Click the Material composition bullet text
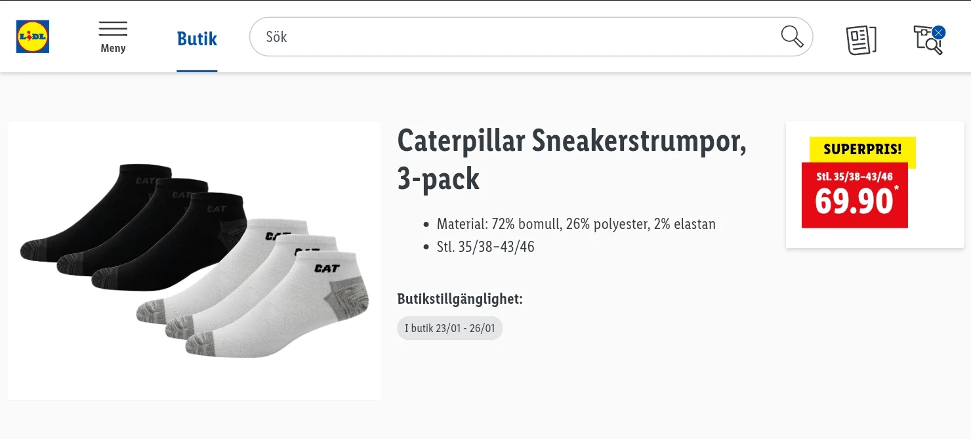The width and height of the screenshot is (971, 439). click(x=575, y=224)
